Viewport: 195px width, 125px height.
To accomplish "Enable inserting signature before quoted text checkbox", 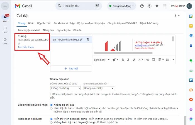I will (x=52, y=94).
